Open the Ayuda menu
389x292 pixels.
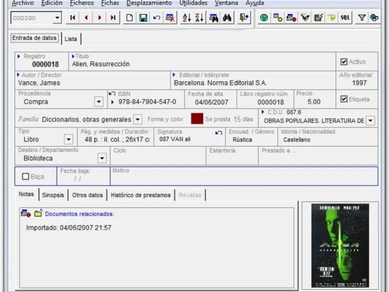tap(255, 3)
